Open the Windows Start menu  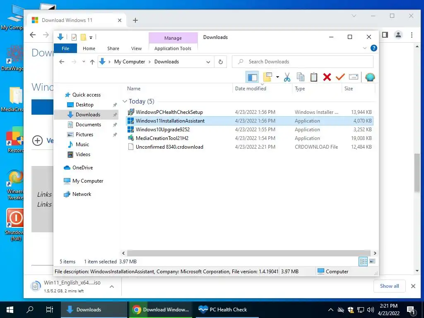point(10,310)
